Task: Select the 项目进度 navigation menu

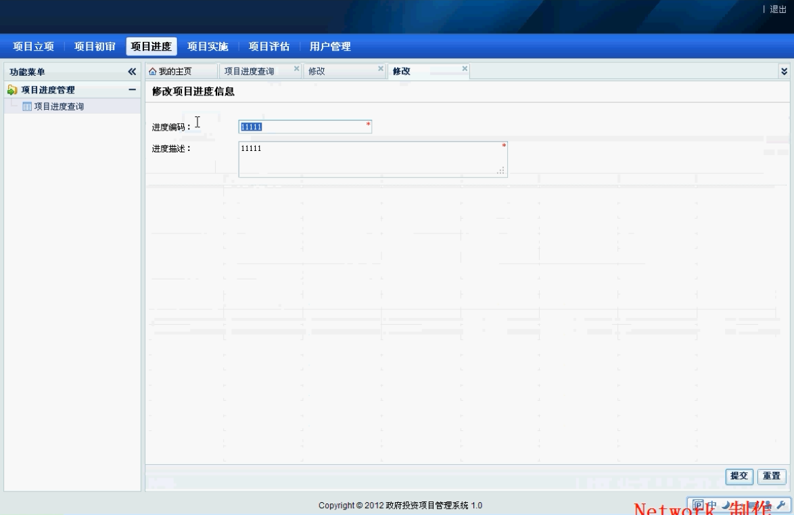Action: tap(151, 47)
